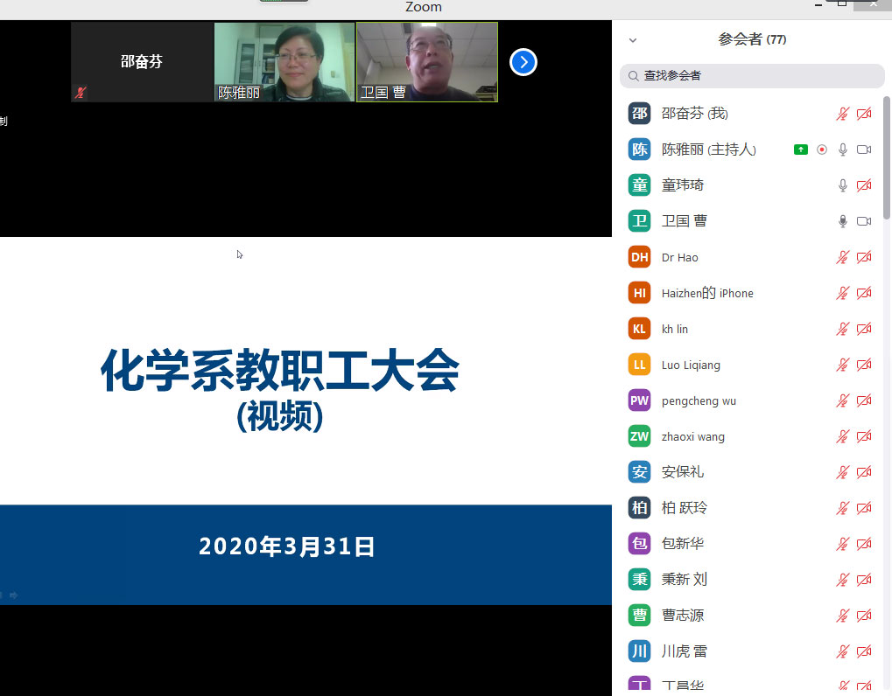892x696 pixels.
Task: Select participant zhaoxi wang in the list
Action: (692, 436)
